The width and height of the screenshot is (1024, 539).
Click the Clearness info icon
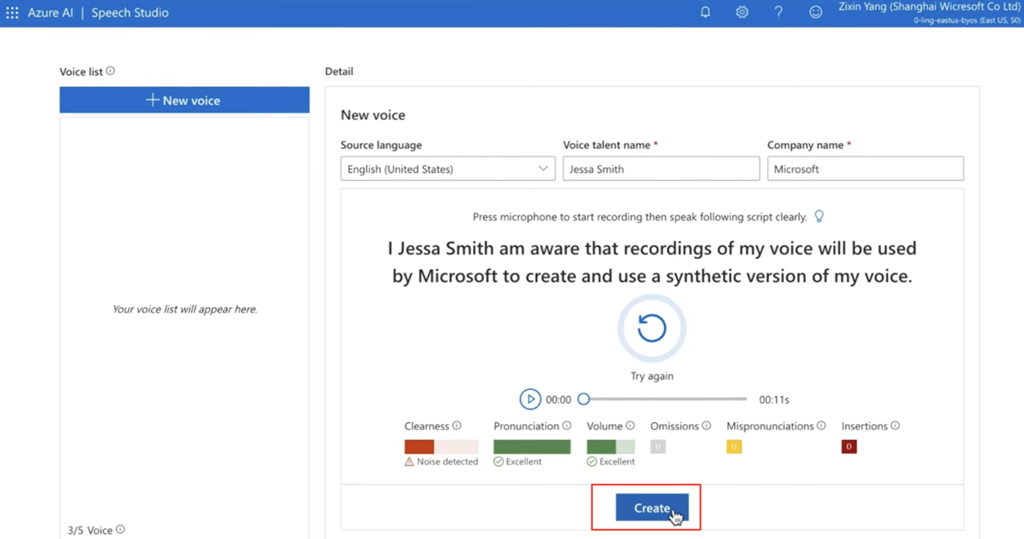point(457,426)
